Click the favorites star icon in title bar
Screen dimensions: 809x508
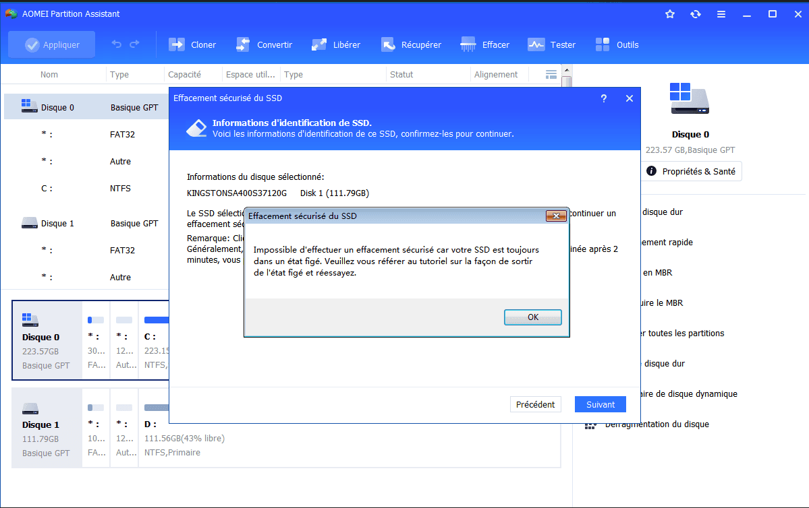(x=670, y=14)
